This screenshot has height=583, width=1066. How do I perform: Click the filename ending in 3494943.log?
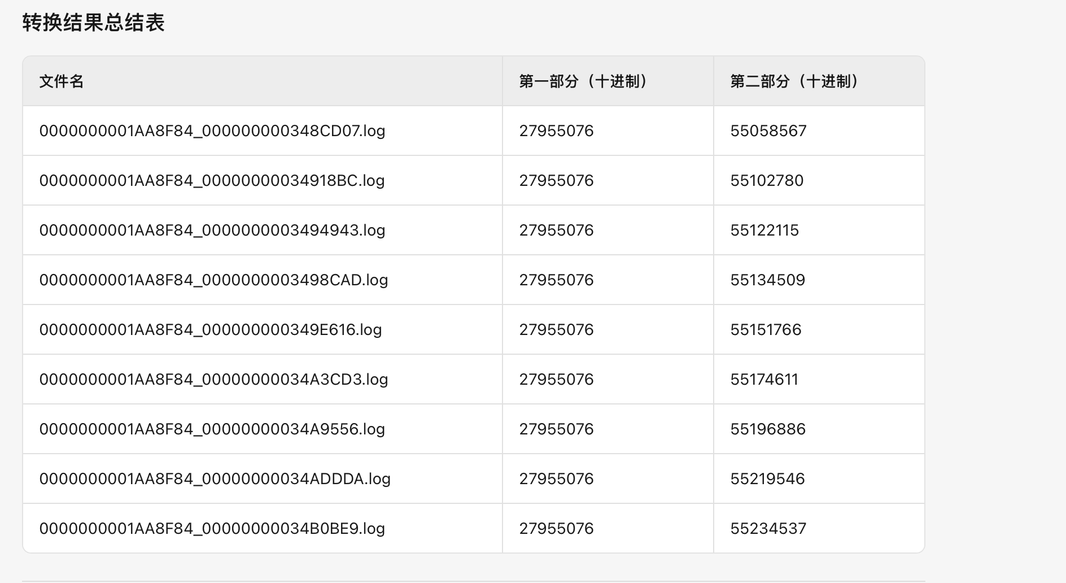pos(212,230)
